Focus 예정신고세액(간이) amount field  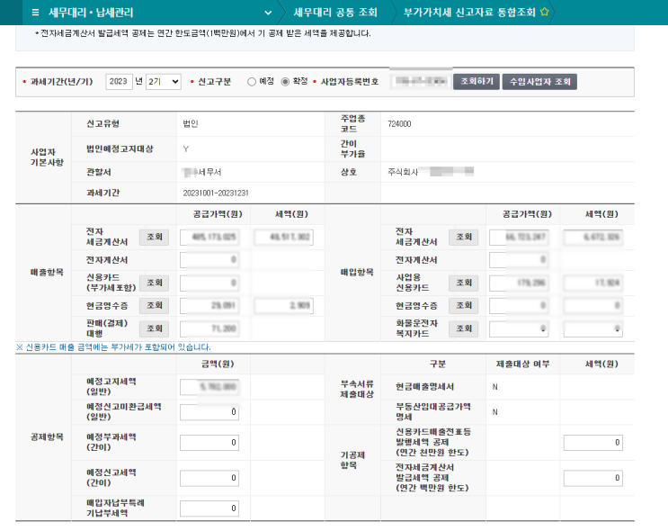click(209, 478)
